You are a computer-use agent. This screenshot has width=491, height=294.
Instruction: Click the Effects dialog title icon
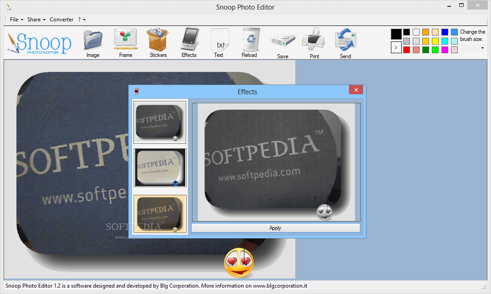click(136, 91)
